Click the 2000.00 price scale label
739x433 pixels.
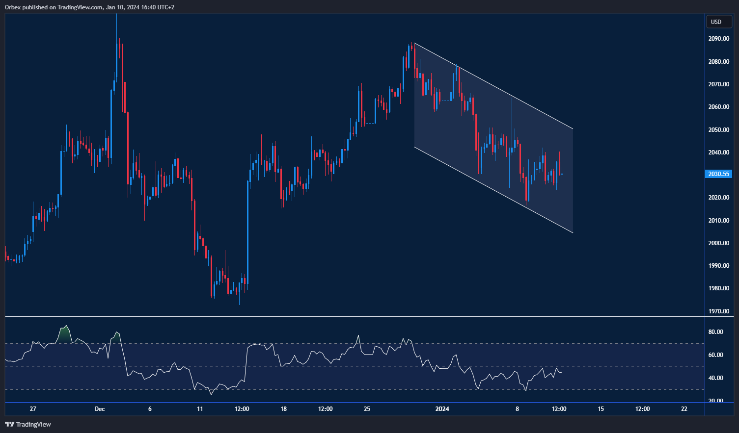718,243
